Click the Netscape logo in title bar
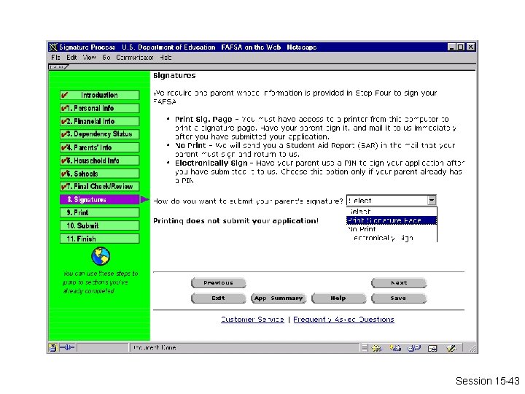 click(x=53, y=47)
